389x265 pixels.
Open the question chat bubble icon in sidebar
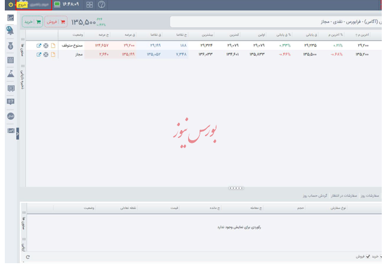(10, 101)
